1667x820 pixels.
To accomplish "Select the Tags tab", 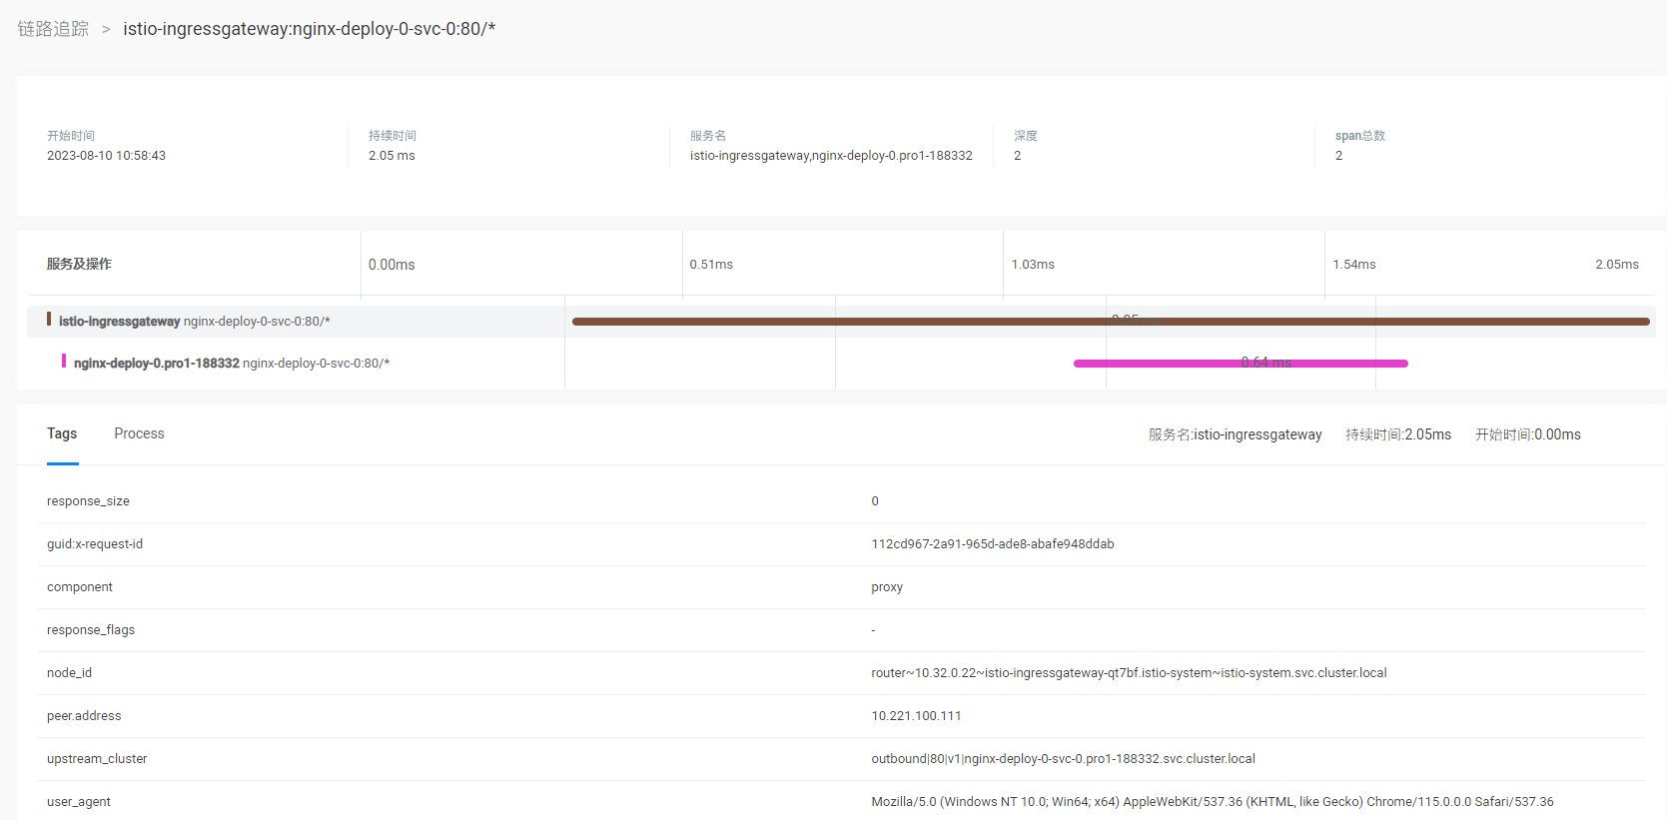I will tap(62, 433).
